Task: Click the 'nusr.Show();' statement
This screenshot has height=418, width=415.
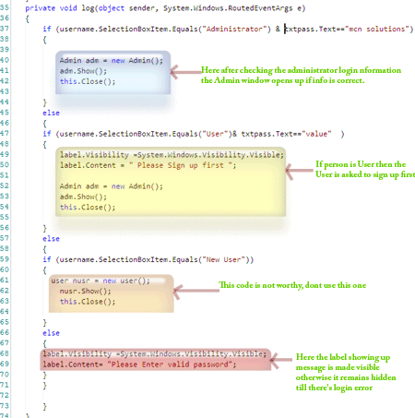Action: (86, 292)
